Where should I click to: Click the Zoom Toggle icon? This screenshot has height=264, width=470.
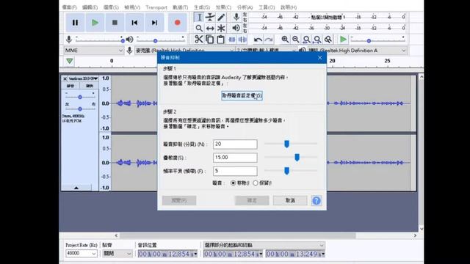(x=328, y=39)
